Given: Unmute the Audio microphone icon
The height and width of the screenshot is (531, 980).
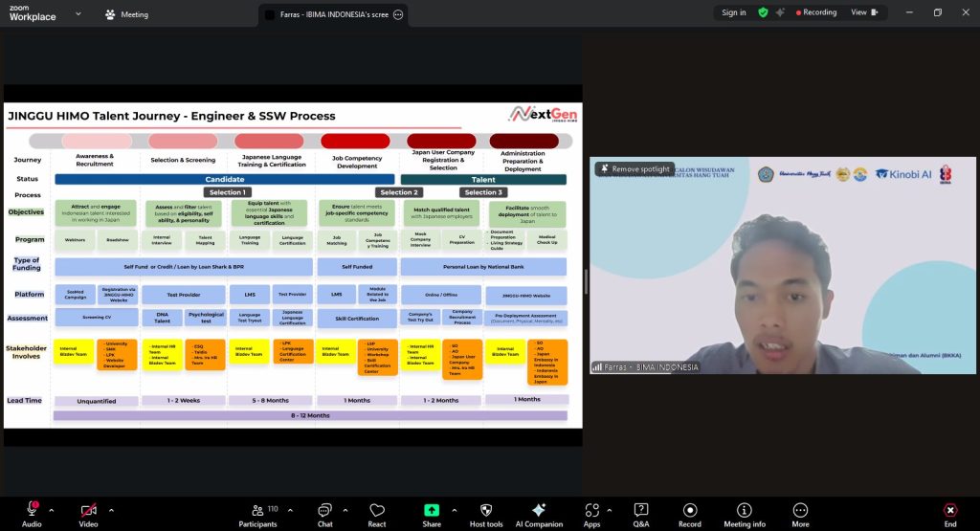Looking at the screenshot, I should 32,510.
